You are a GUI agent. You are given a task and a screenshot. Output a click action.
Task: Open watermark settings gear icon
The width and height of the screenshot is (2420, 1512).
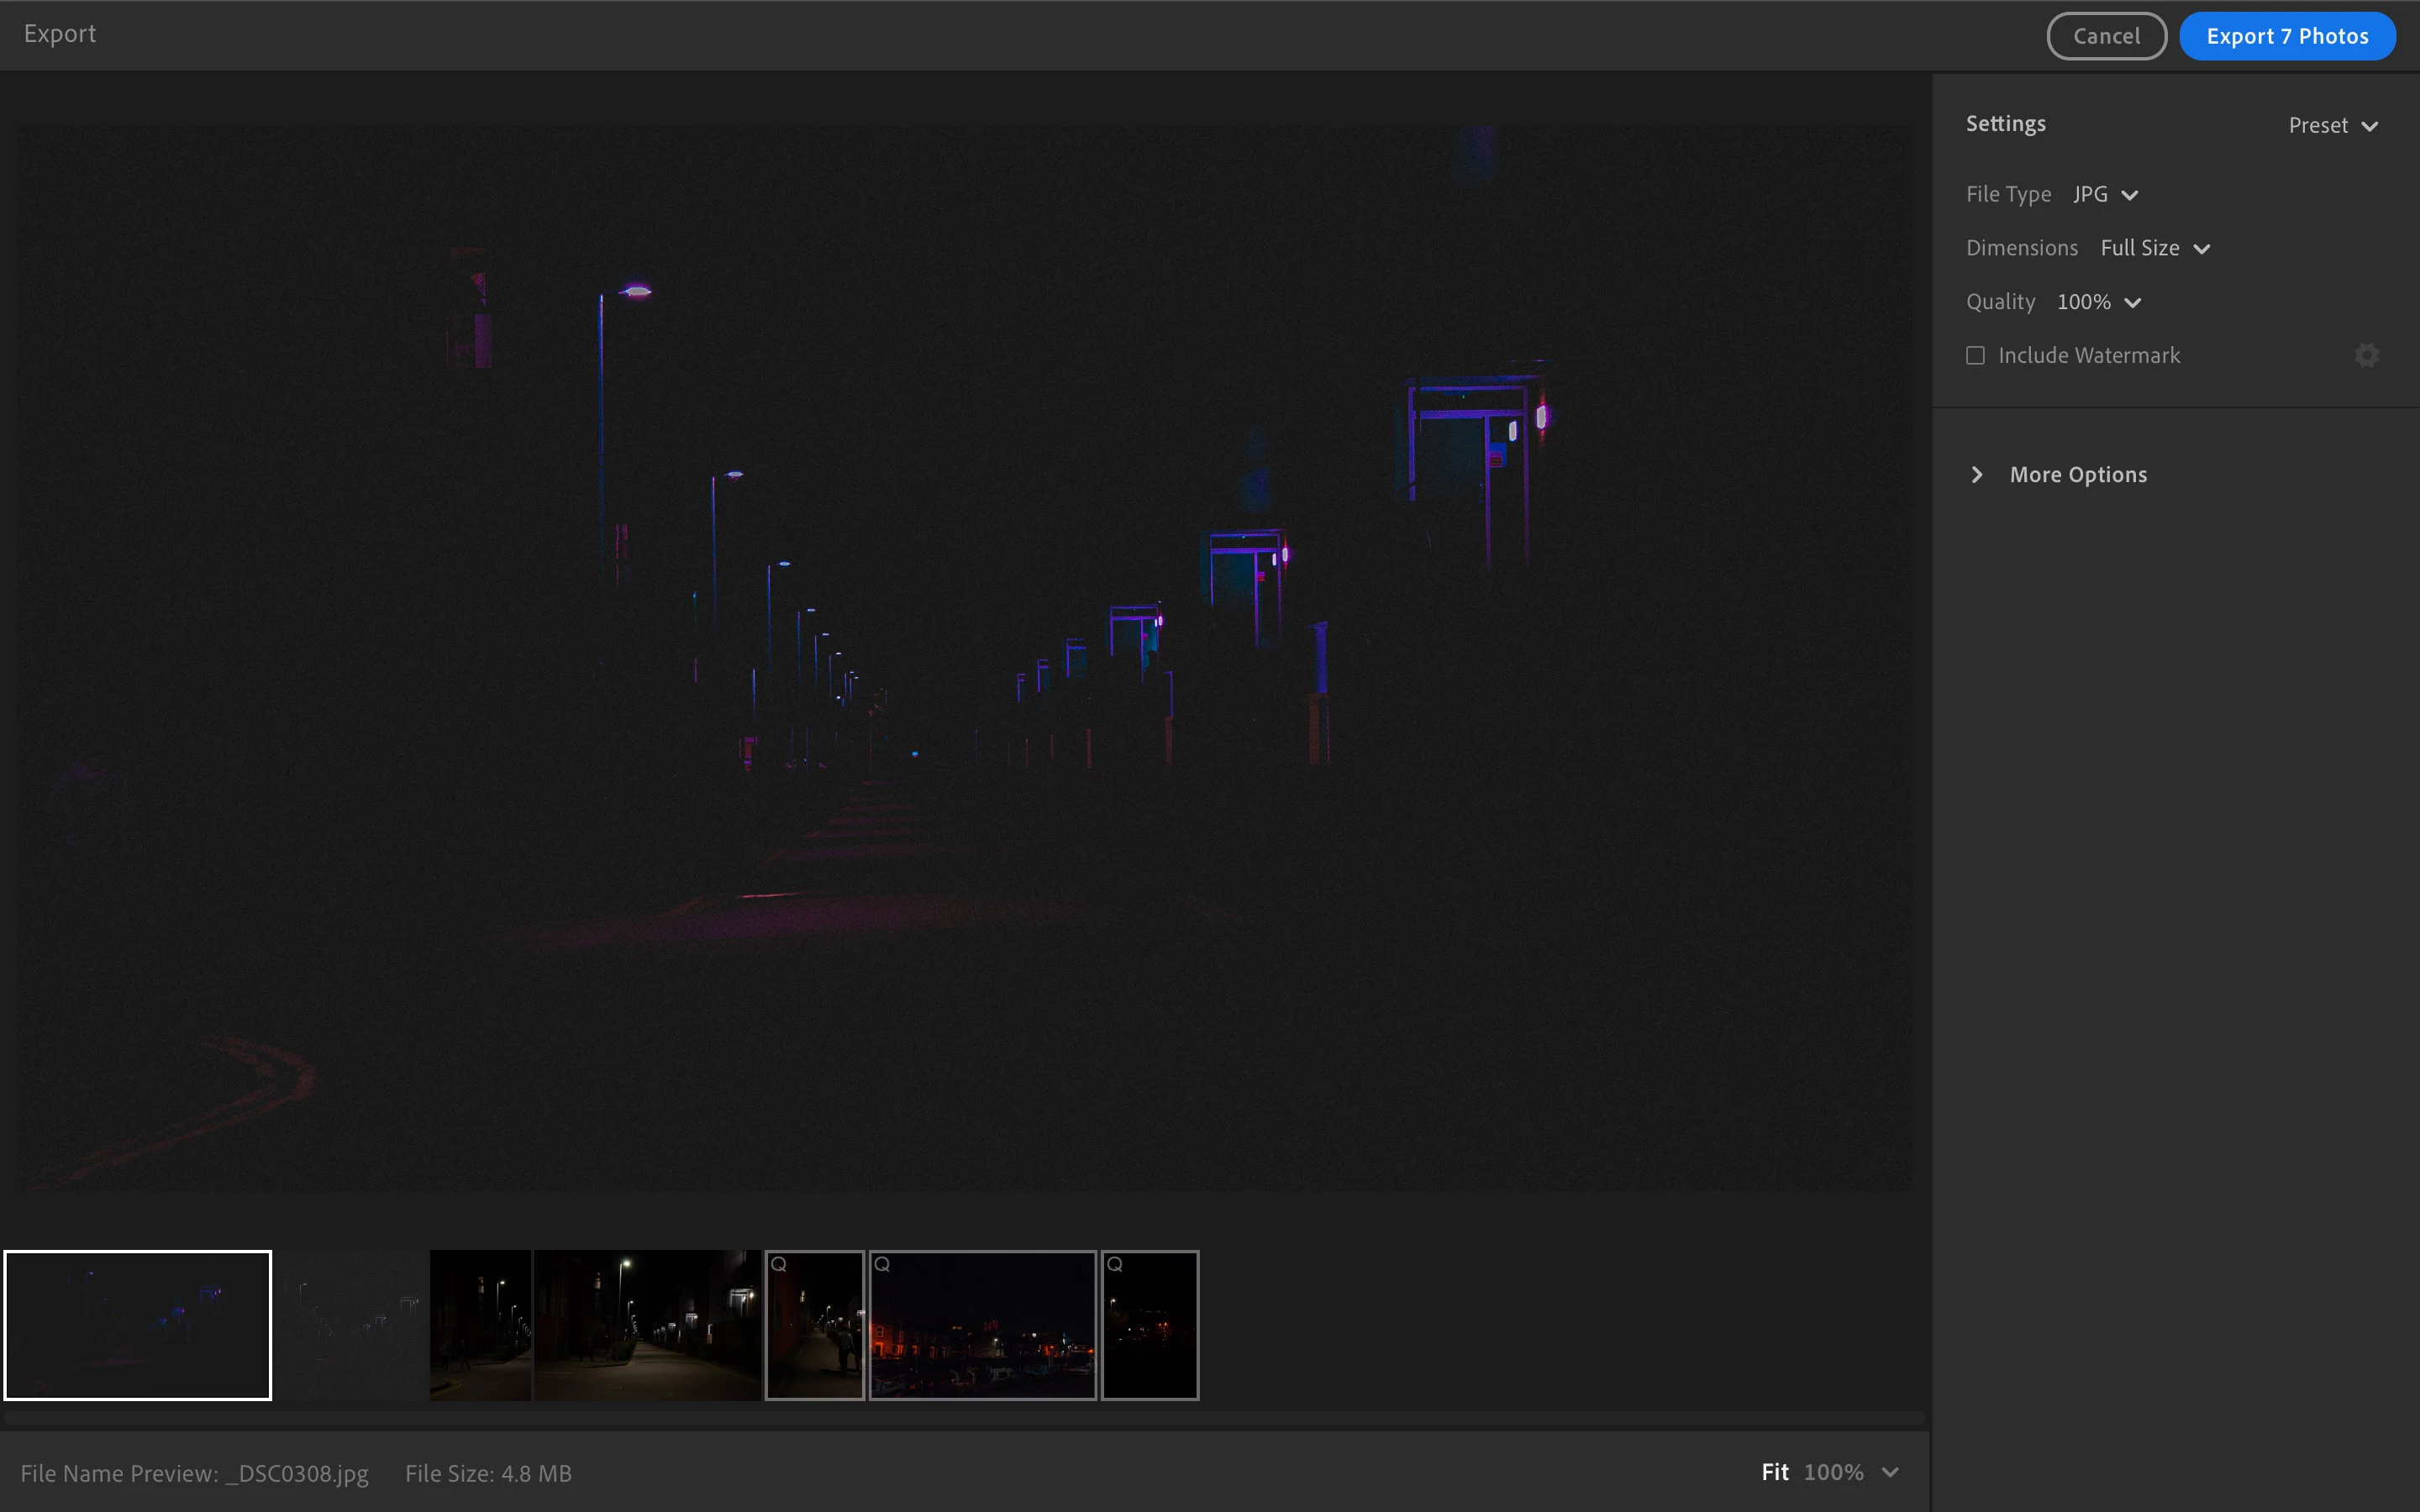pos(2366,356)
